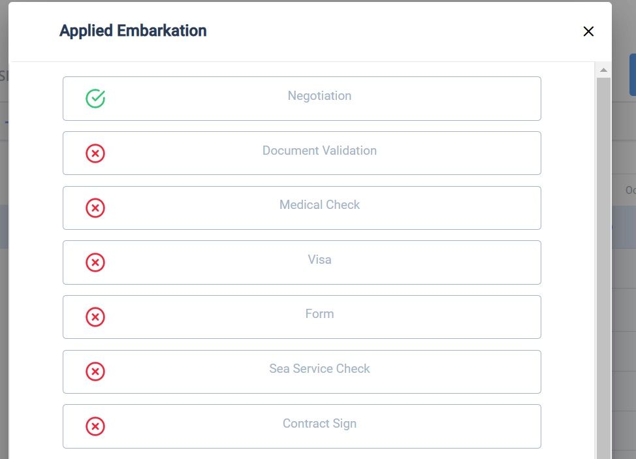Click the blue button behind the dialog
Image resolution: width=636 pixels, height=459 pixels.
coord(632,74)
